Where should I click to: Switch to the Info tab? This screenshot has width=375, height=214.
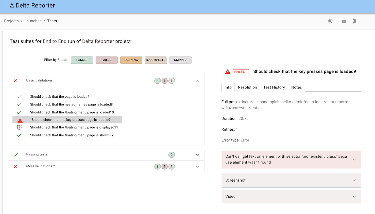click(228, 87)
